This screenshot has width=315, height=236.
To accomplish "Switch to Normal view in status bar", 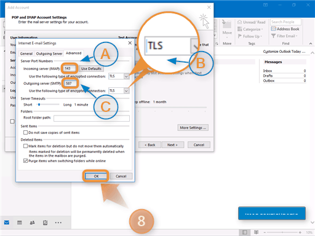I will (244, 232).
